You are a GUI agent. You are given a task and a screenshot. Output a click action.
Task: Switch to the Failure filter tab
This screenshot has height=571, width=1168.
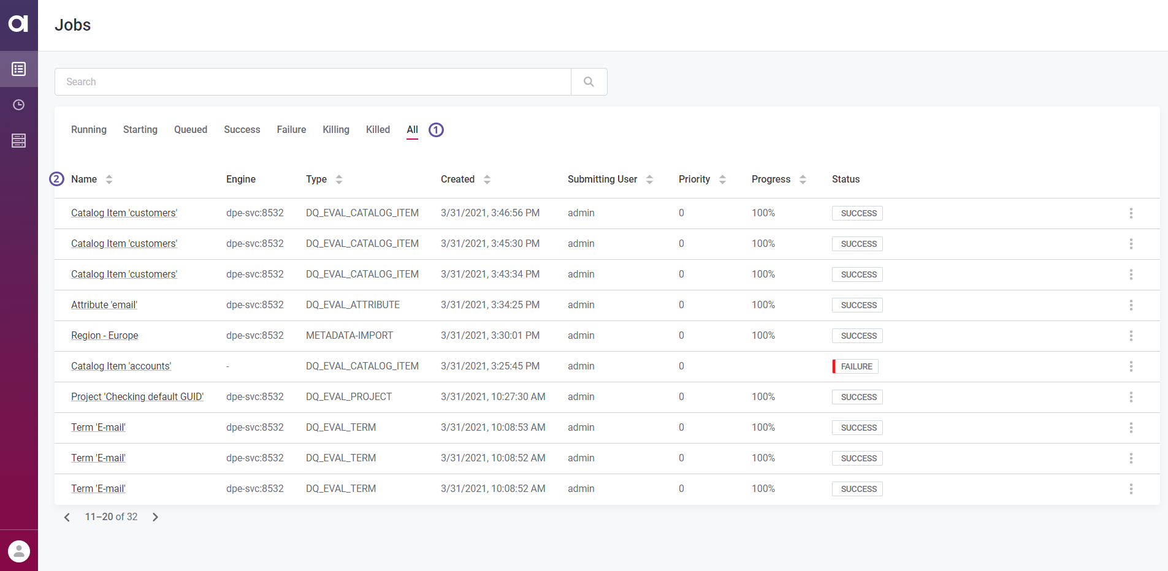[x=291, y=129]
